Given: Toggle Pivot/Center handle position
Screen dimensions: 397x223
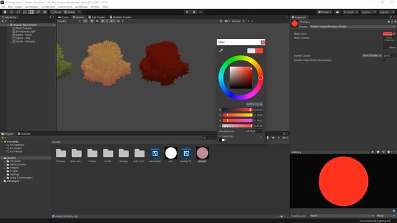Looking at the screenshot, I should 56,12.
